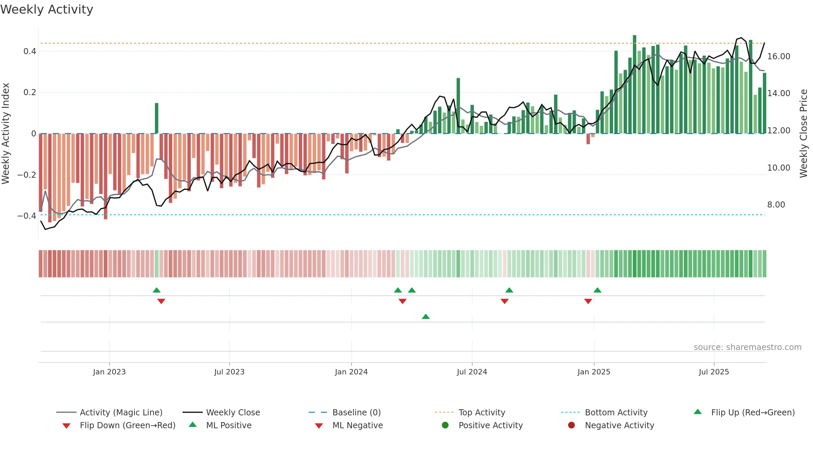
Task: Click the −0.4 activity axis label
Action: click(27, 216)
